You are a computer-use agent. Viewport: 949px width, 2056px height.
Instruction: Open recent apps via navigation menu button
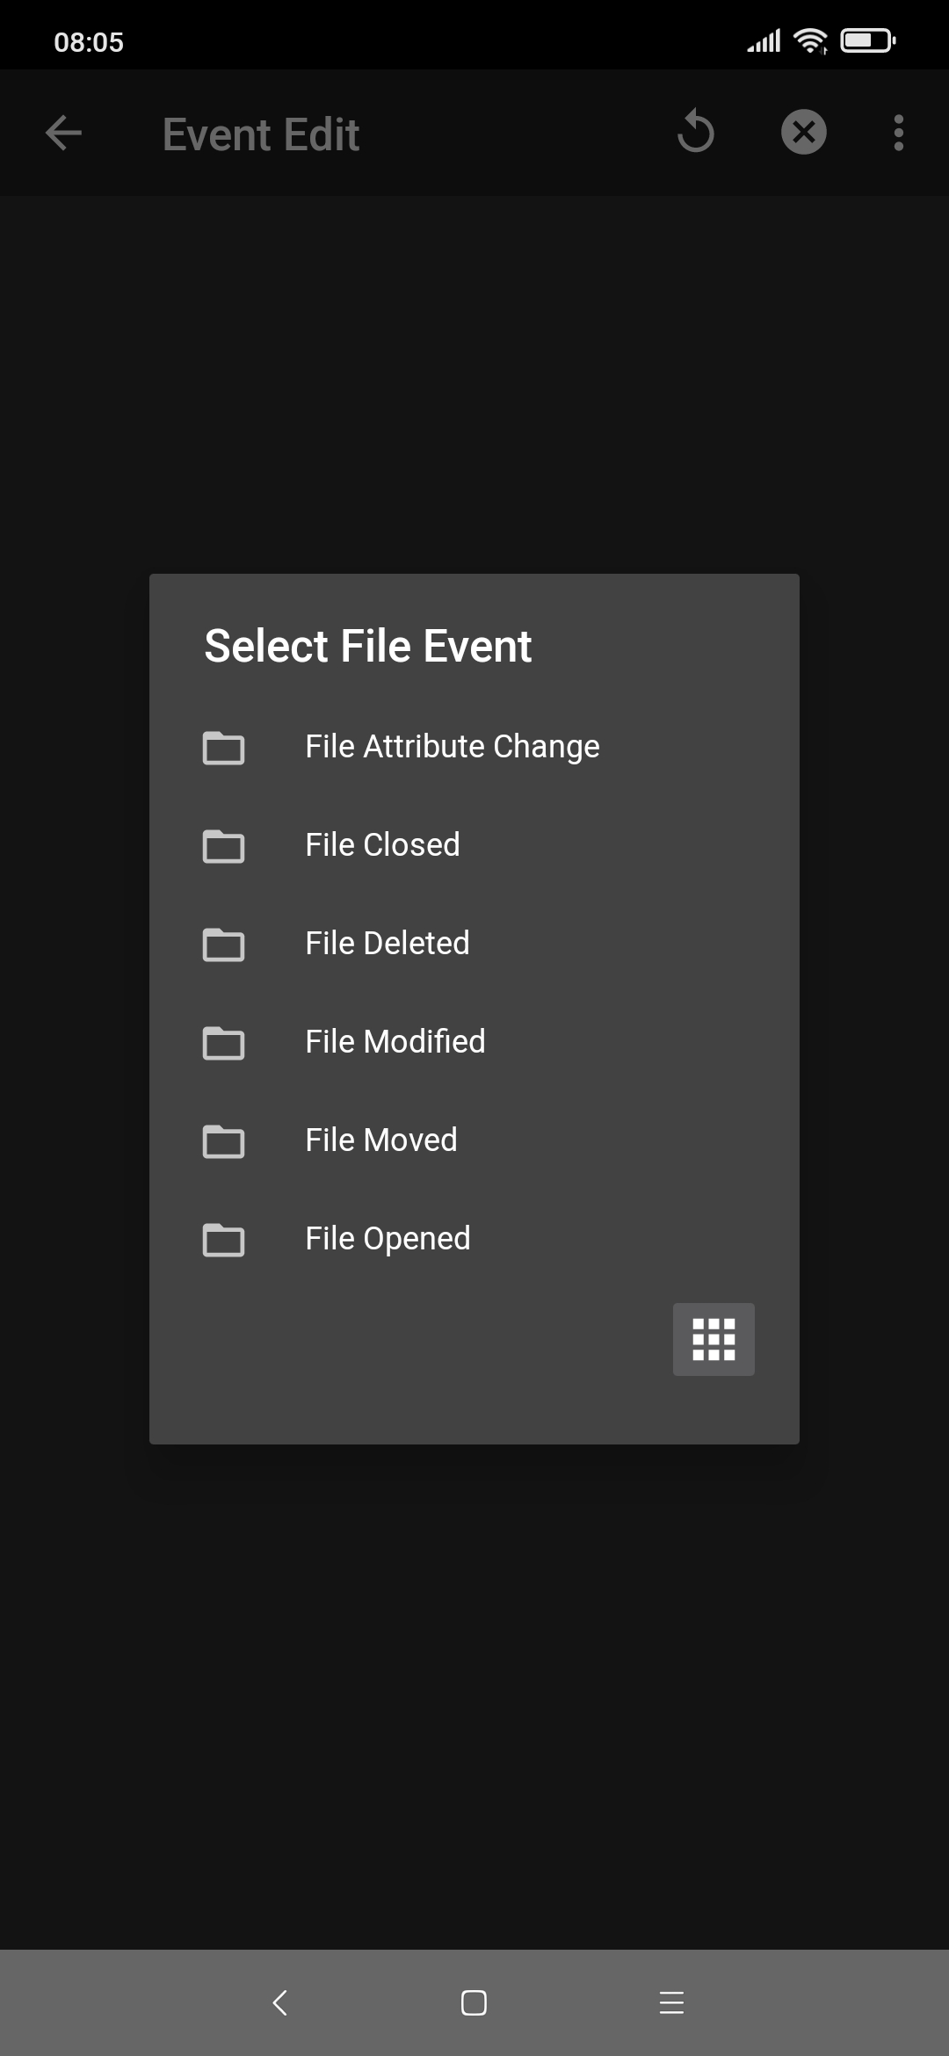(x=671, y=2002)
